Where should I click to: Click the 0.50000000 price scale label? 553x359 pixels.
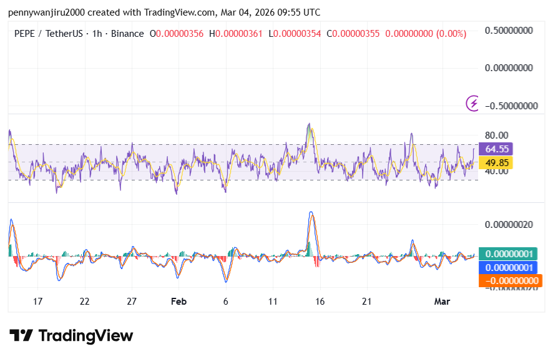[x=511, y=30]
